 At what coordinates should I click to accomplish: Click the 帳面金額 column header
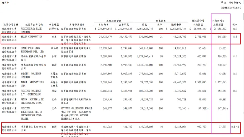pos(176,25)
